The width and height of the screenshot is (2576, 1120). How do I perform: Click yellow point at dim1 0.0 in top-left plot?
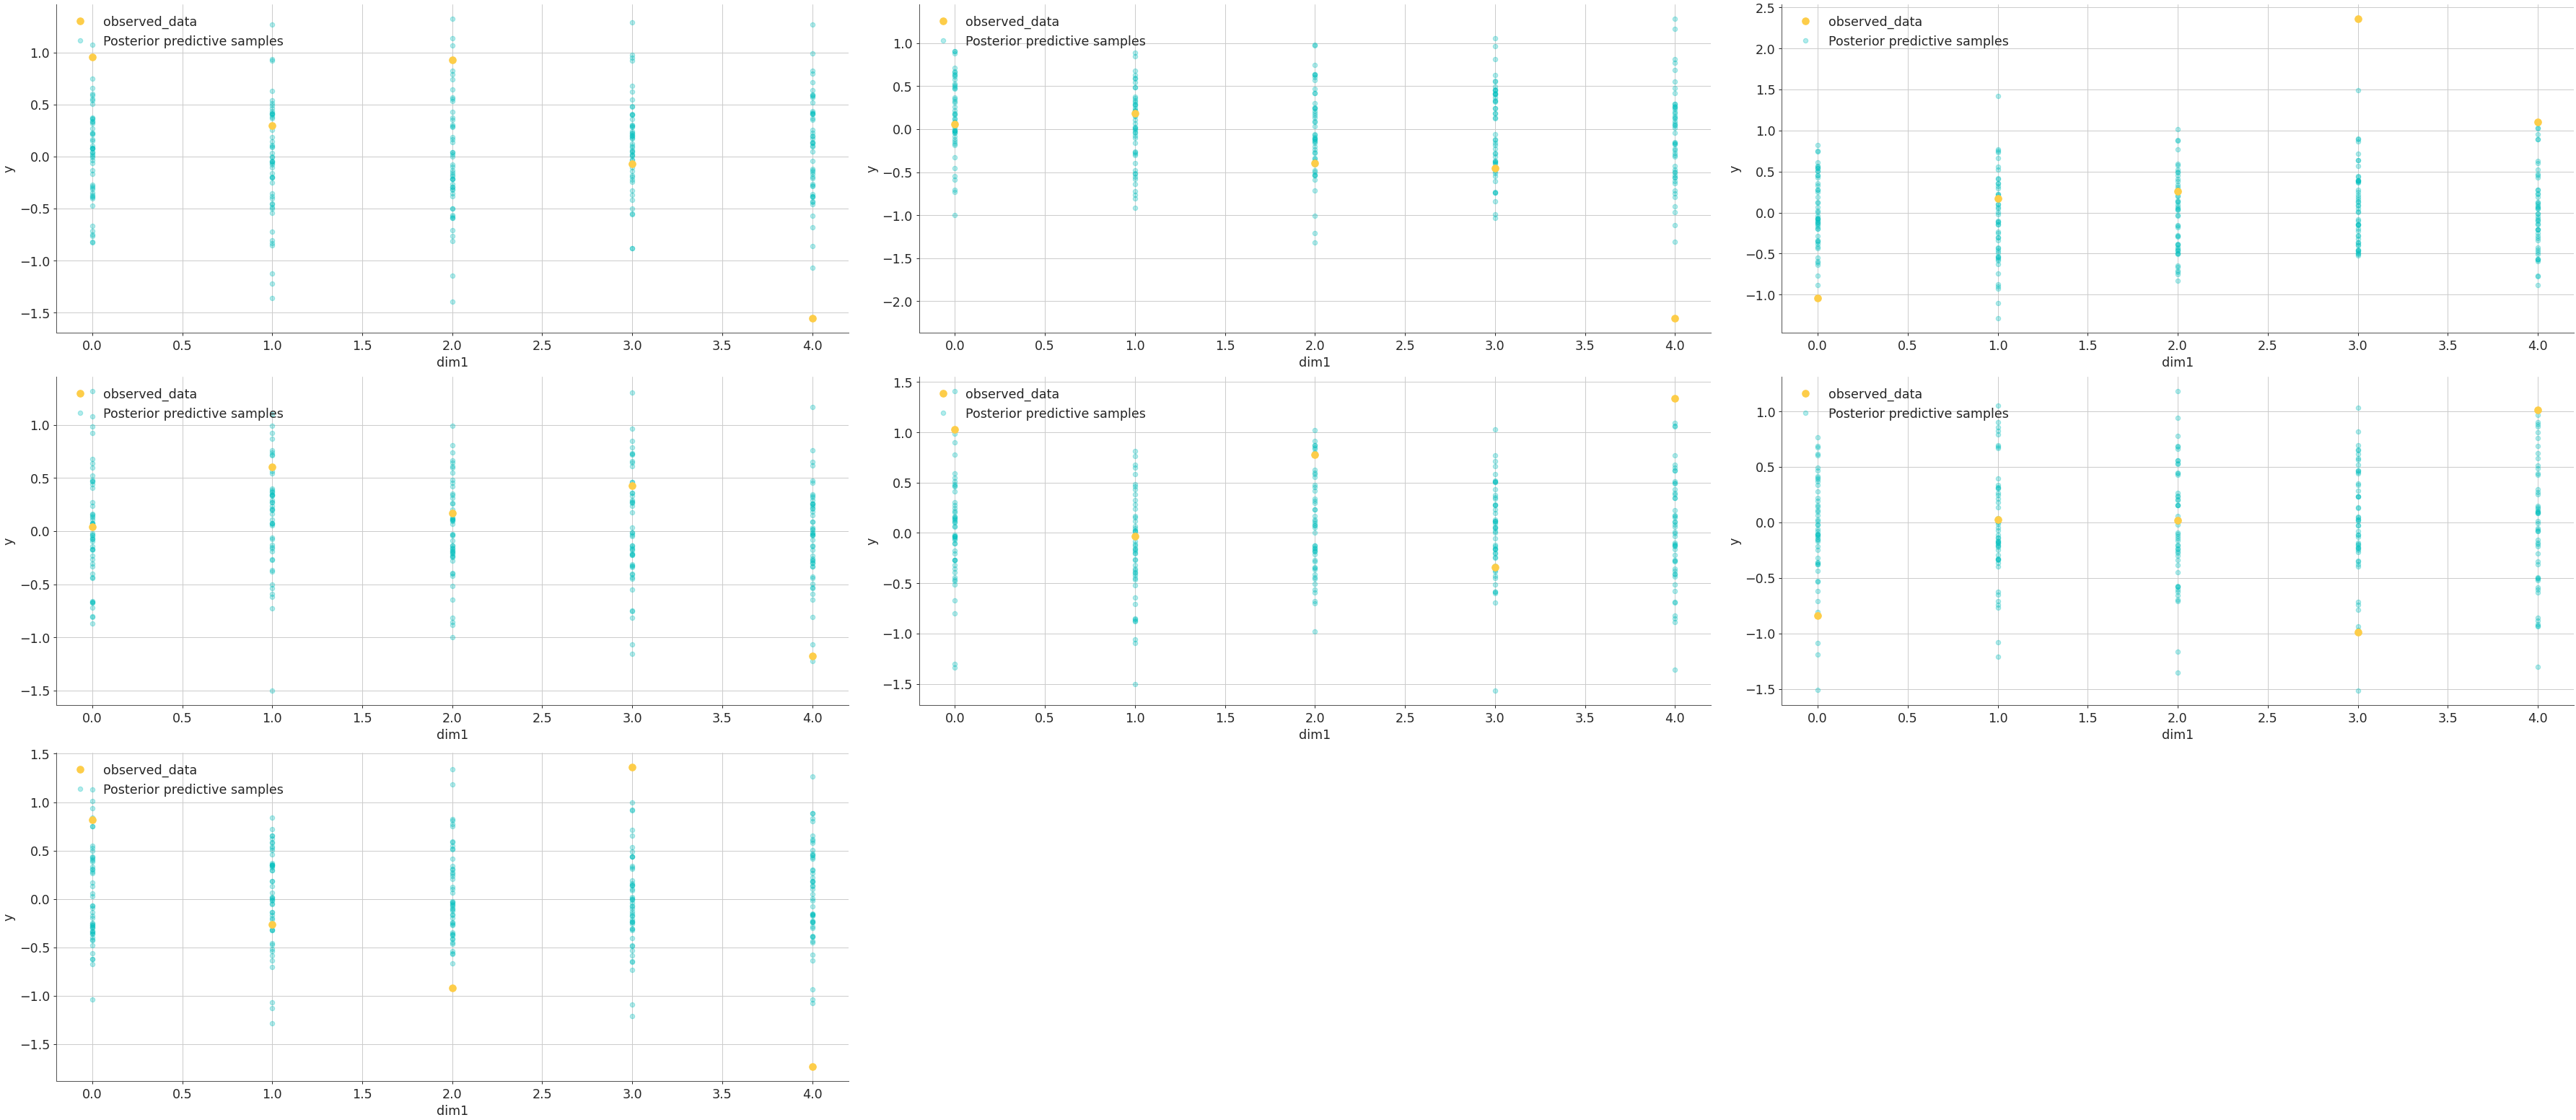point(92,57)
